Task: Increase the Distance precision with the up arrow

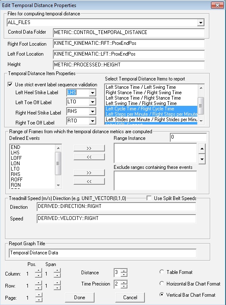Action: tap(124, 271)
